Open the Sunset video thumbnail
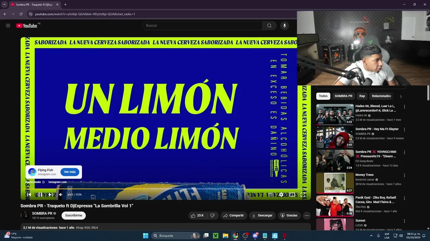This screenshot has height=241, width=430. (335, 224)
